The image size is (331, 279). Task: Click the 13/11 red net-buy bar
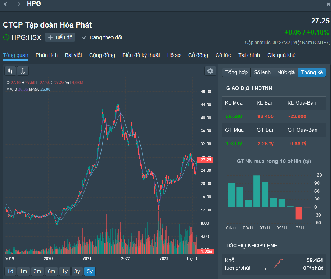coord(299,213)
